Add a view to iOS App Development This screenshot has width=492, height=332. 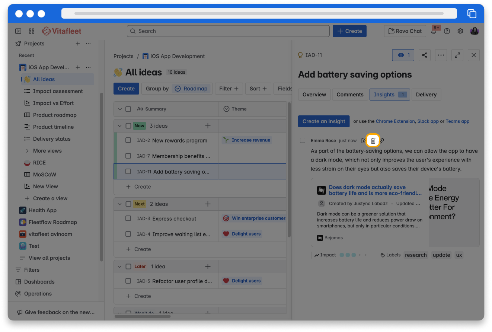click(78, 67)
